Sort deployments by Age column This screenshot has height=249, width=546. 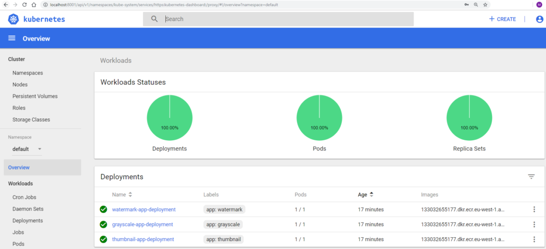point(365,195)
